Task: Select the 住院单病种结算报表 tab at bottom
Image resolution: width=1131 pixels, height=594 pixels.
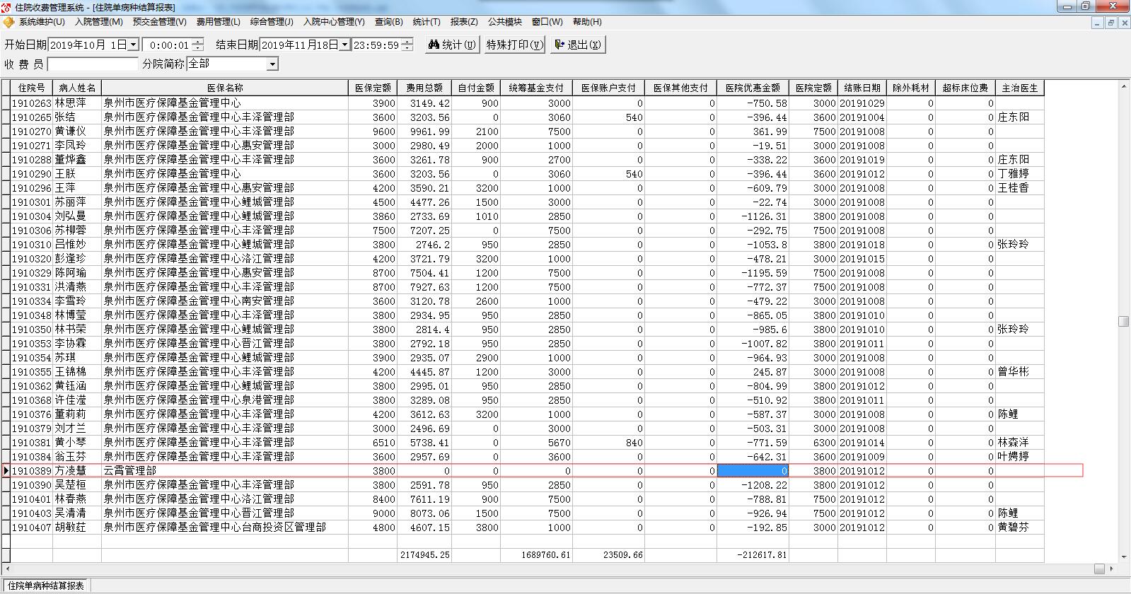Action: click(x=46, y=586)
